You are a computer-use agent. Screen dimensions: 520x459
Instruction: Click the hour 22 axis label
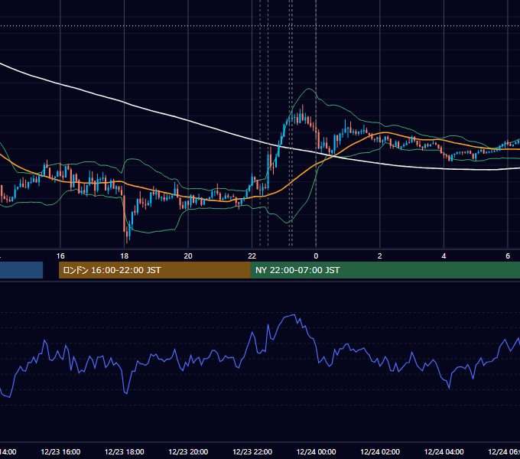(x=252, y=256)
